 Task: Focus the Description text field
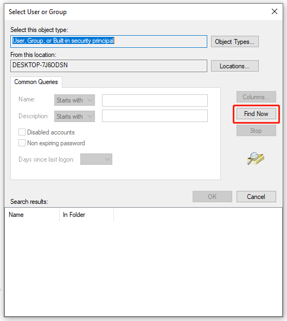155,116
